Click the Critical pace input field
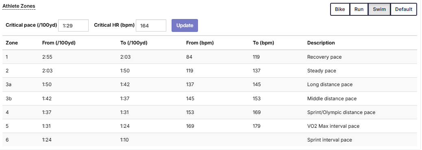 [x=74, y=25]
